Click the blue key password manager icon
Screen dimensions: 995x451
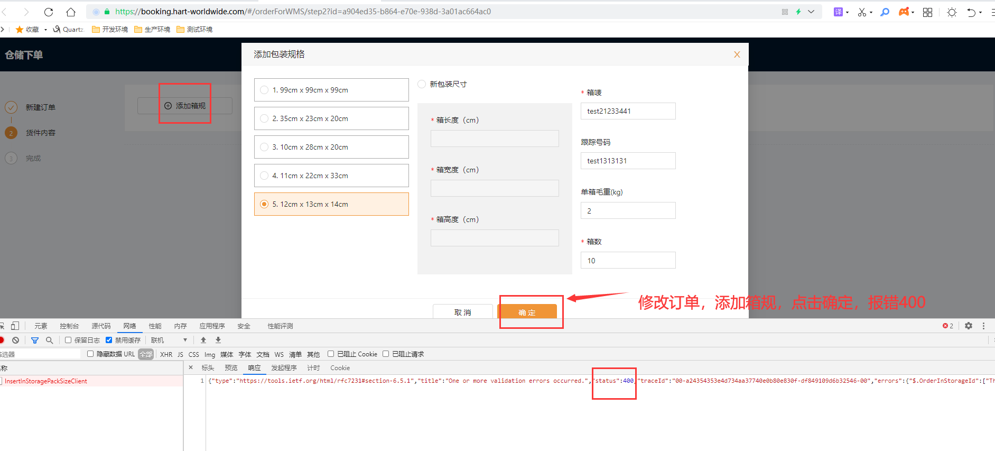tap(885, 12)
